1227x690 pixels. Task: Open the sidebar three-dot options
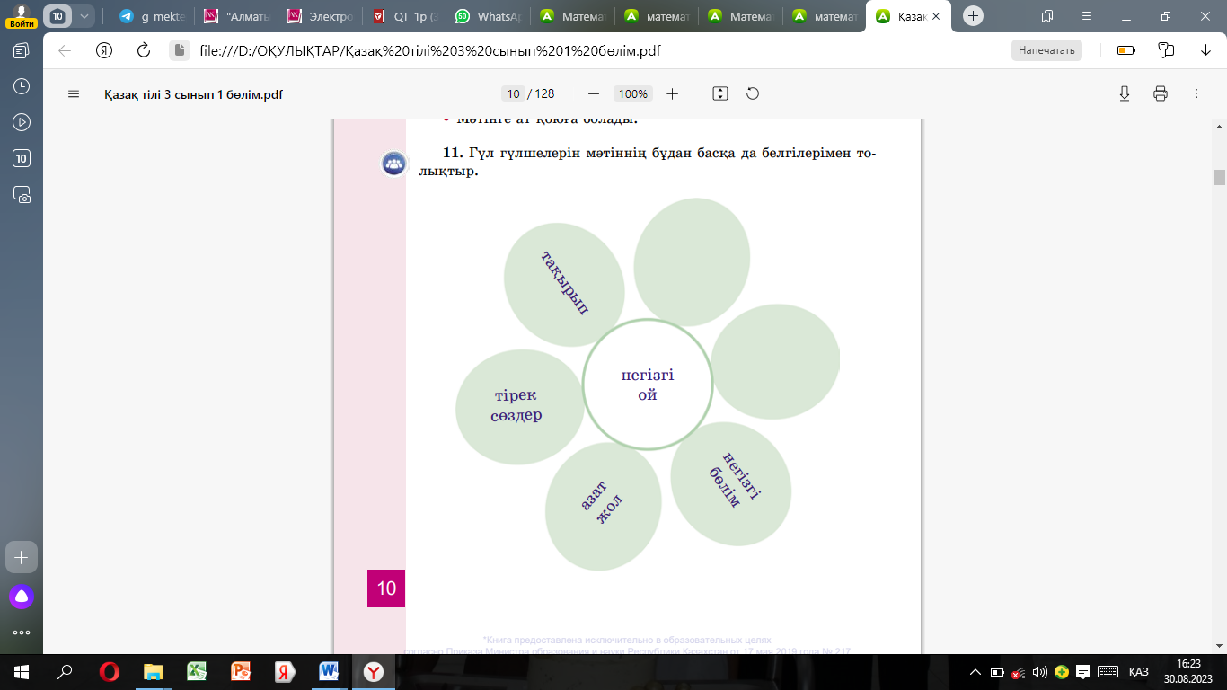pos(22,632)
